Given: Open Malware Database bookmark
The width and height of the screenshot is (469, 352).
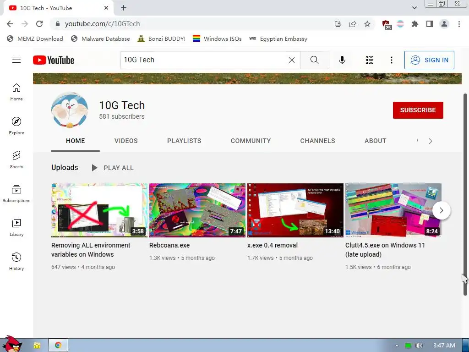Looking at the screenshot, I should coord(100,39).
